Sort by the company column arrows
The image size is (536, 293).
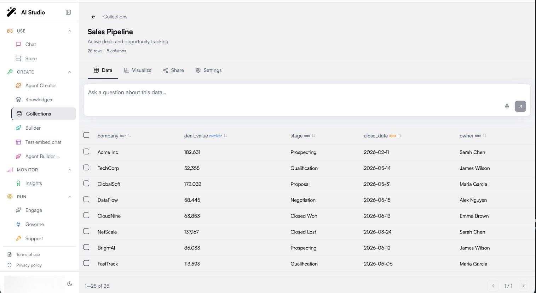click(x=129, y=136)
